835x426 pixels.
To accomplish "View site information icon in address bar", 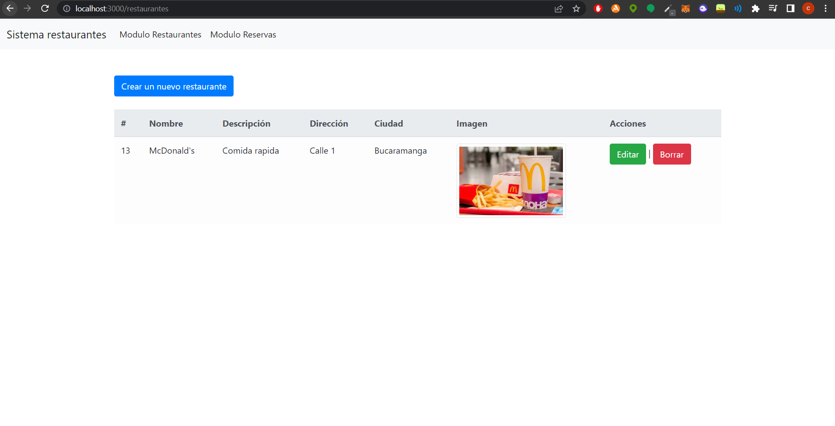I will (x=66, y=9).
